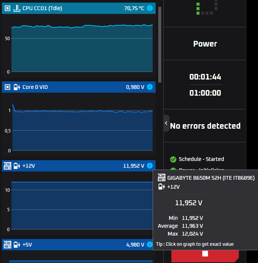Collapse the side panel with the left chevron
Image resolution: width=258 pixels, height=263 pixels.
click(x=166, y=123)
